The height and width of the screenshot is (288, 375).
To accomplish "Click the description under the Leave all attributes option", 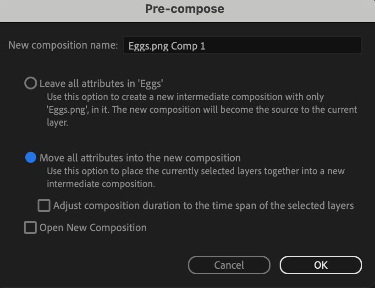I will (202, 110).
